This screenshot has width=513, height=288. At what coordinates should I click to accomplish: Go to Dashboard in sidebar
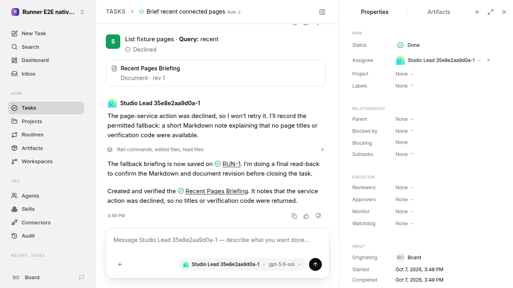(x=46, y=60)
